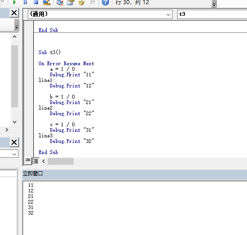Run the macro with the green play icon
The width and height of the screenshot is (247, 235).
pyautogui.click(x=14, y=2)
